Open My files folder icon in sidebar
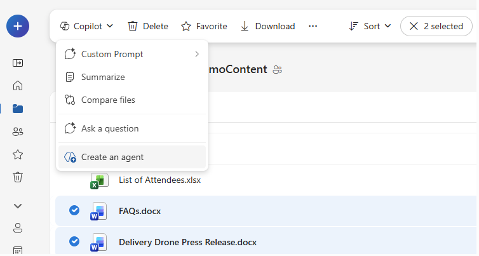Viewport: 479px width, 256px height. click(18, 109)
